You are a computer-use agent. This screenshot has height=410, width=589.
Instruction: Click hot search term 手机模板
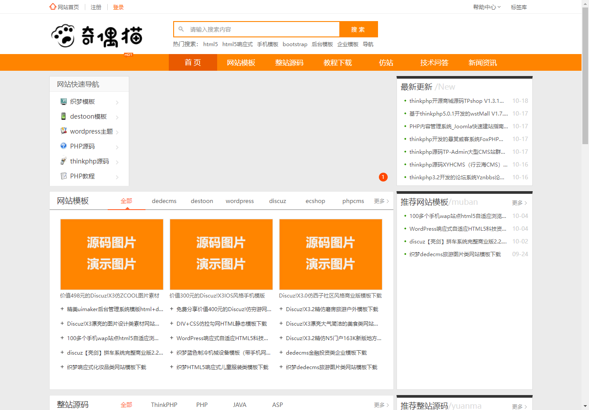coord(268,44)
